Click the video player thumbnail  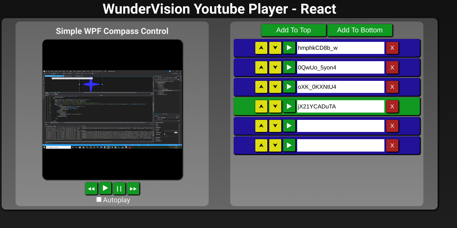tap(113, 110)
